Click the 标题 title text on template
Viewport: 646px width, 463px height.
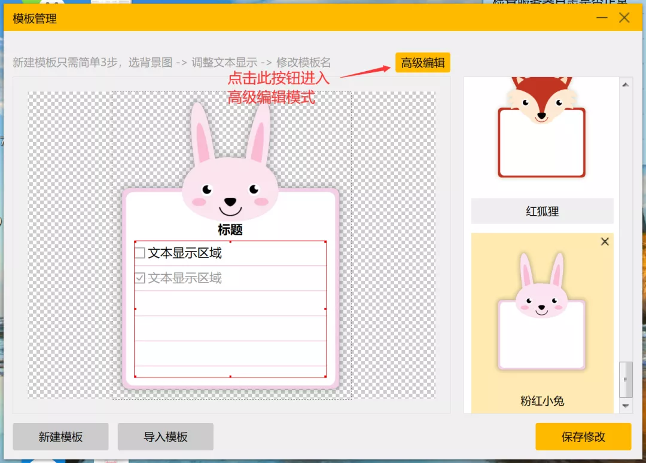point(230,229)
